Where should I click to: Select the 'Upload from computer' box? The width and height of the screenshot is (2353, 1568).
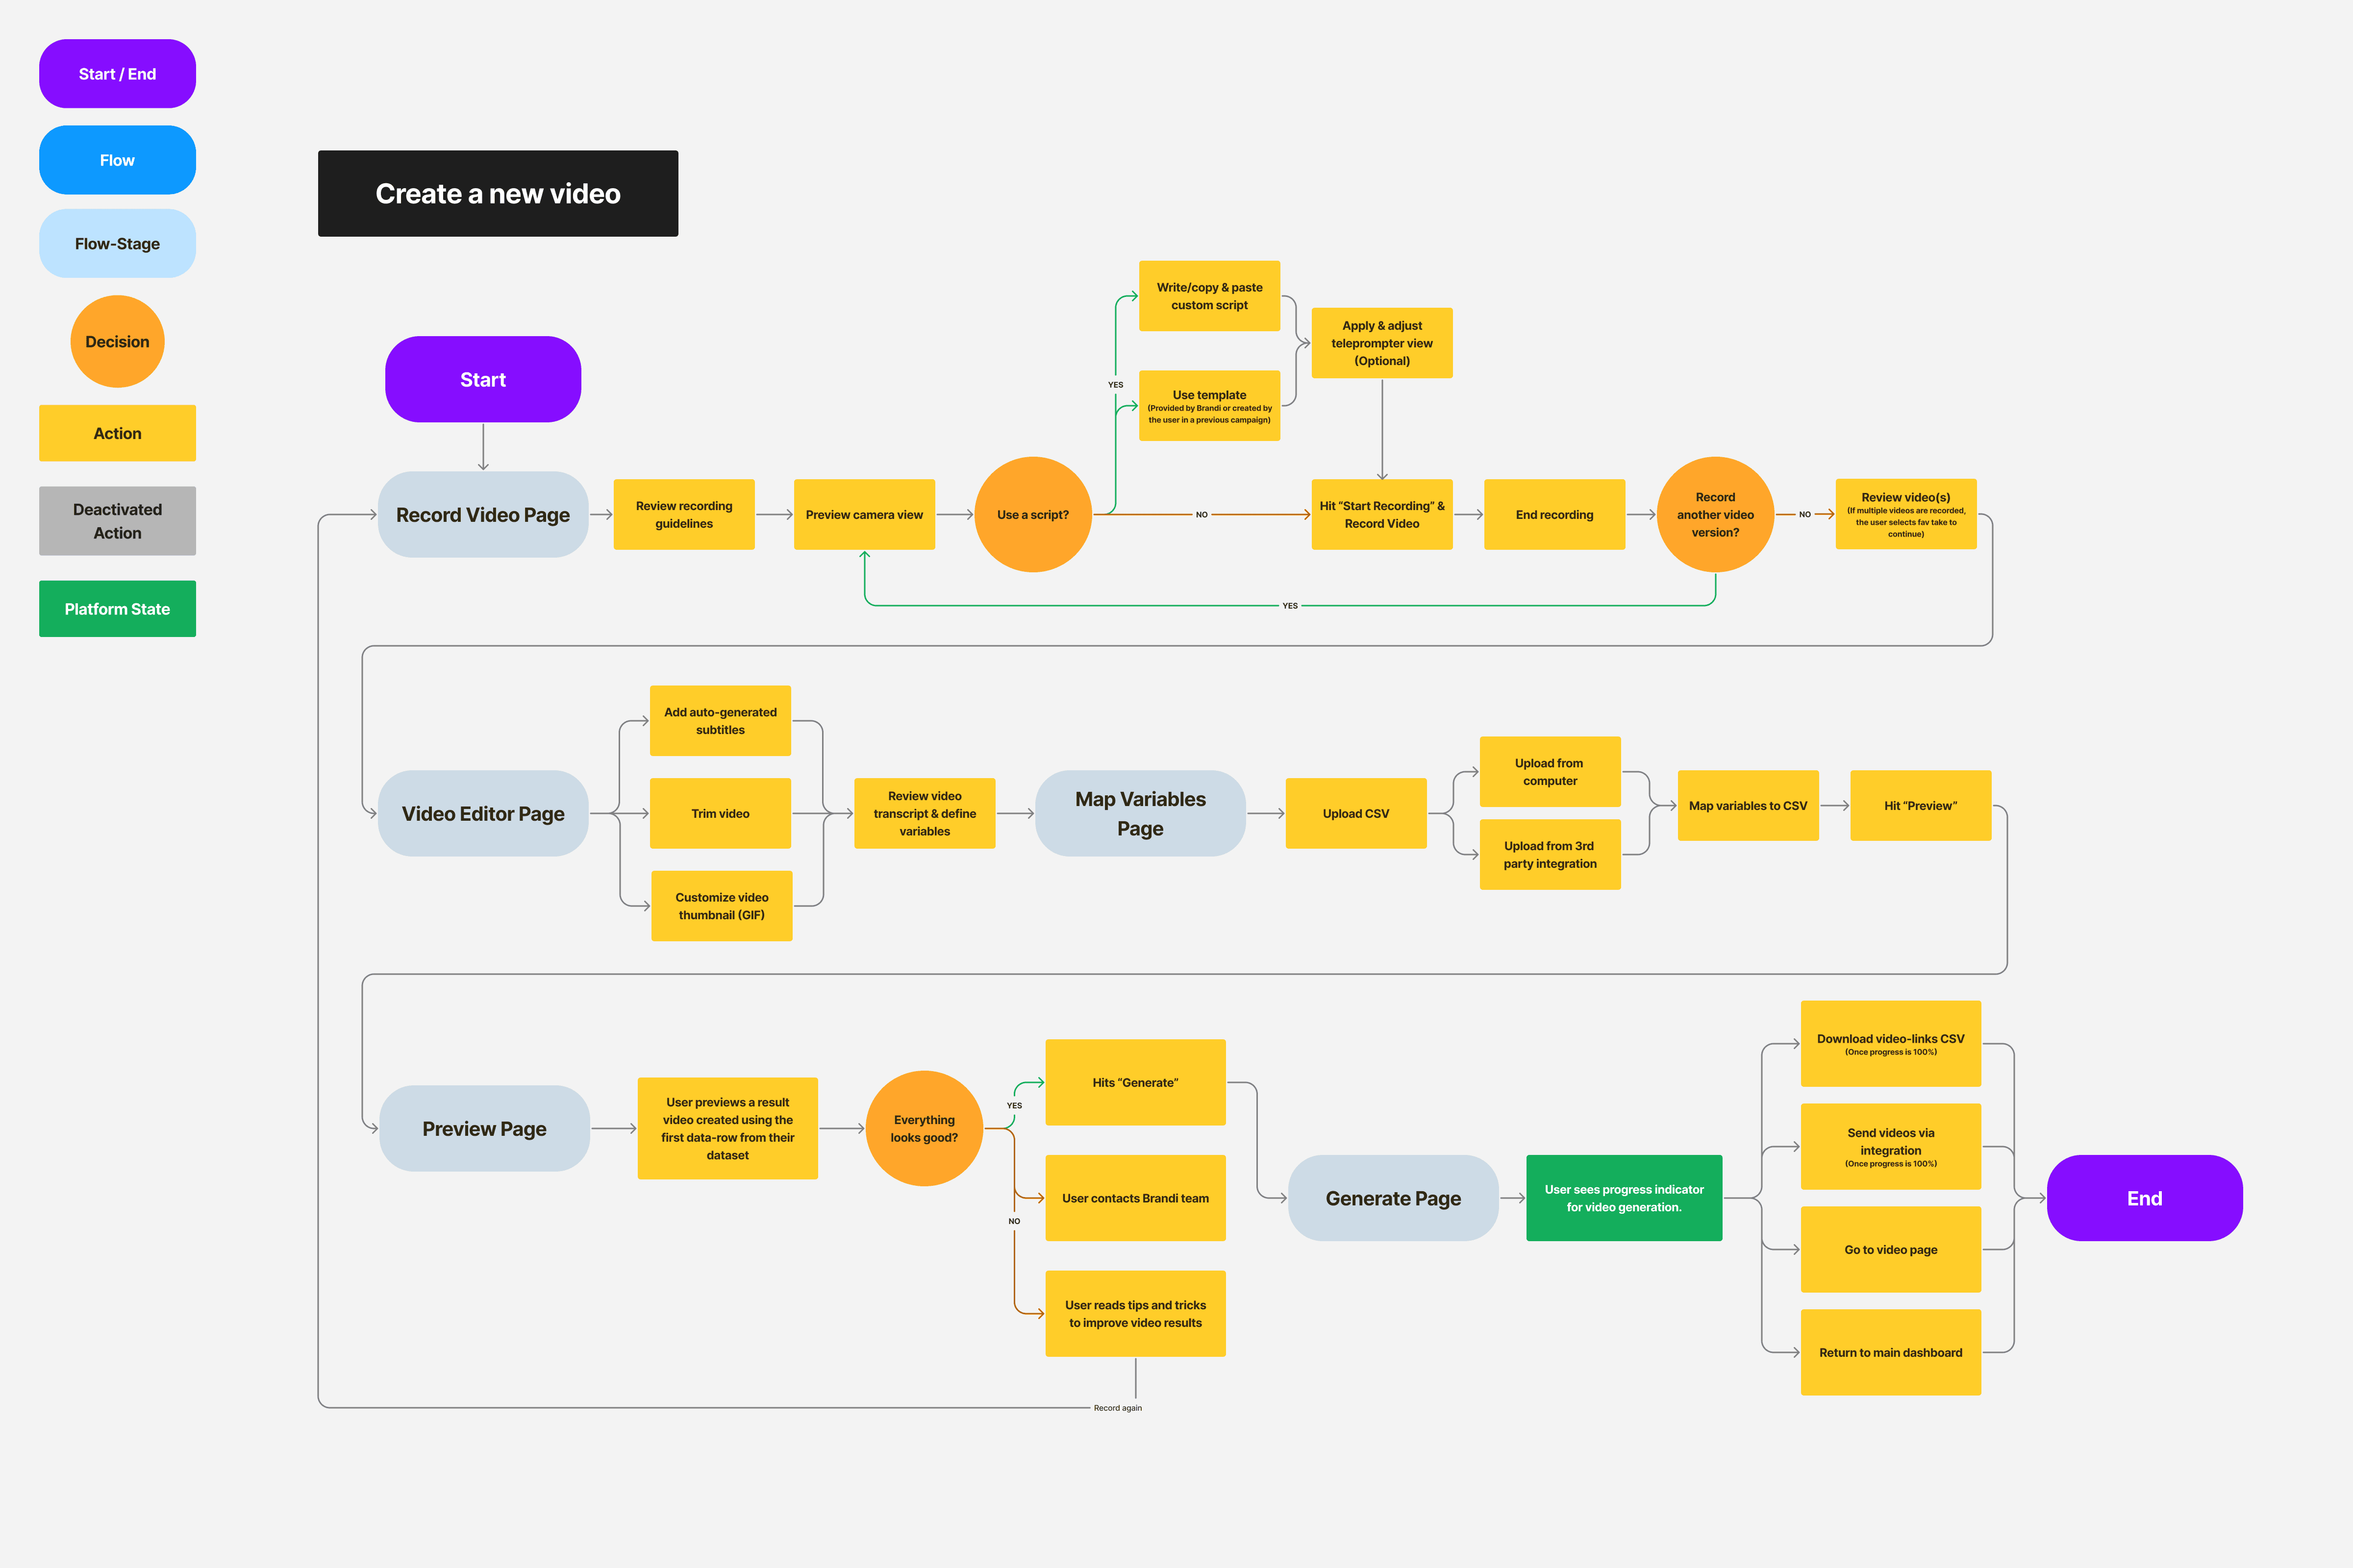pos(1550,772)
